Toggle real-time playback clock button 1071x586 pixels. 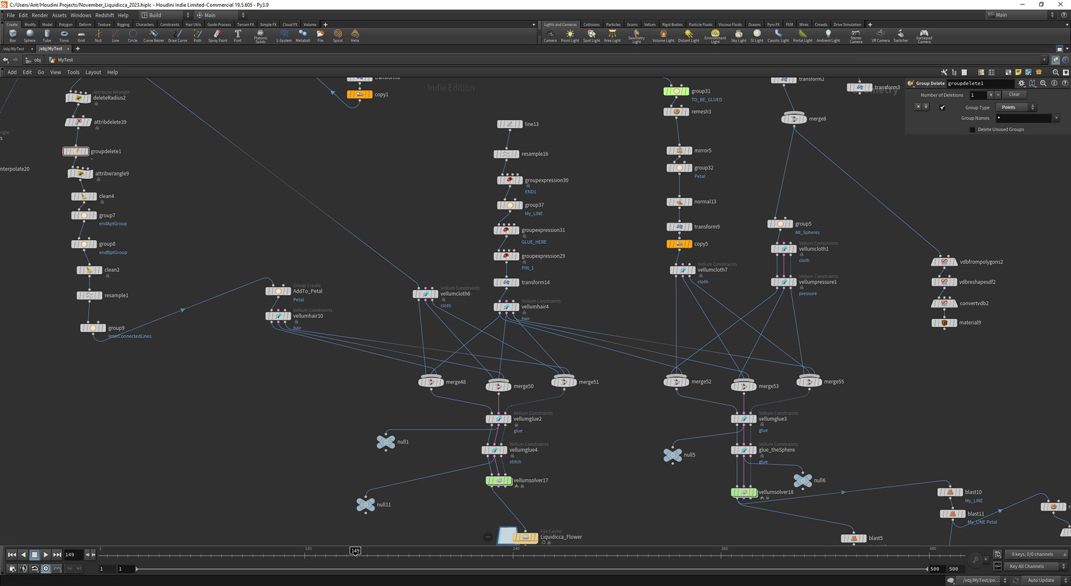pyautogui.click(x=46, y=568)
